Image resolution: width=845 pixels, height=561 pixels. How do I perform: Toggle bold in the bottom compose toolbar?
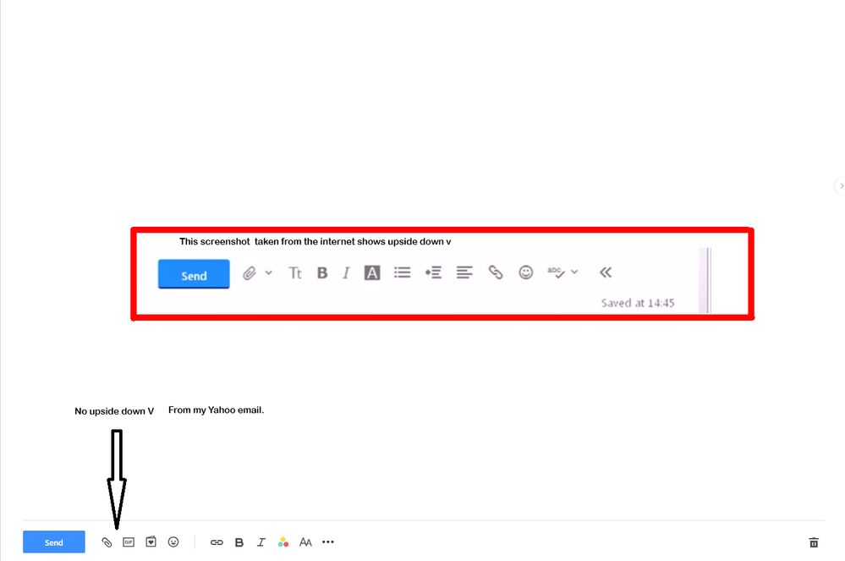click(239, 542)
